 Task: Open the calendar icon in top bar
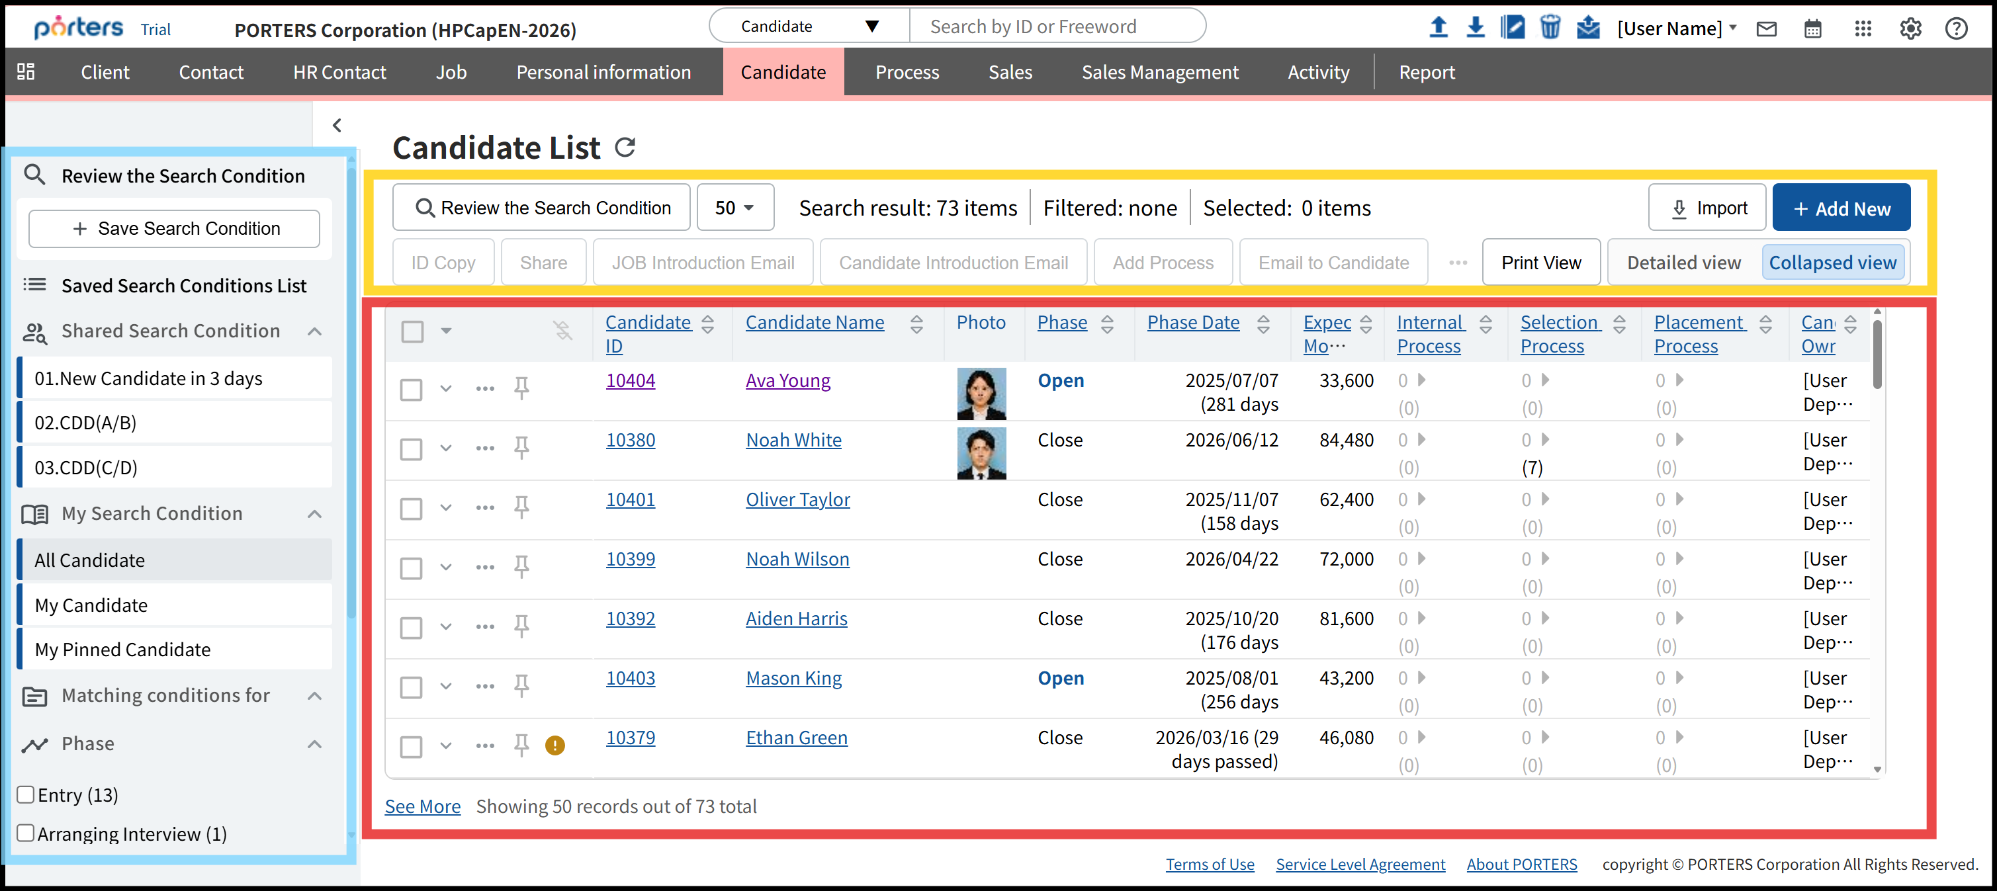(1812, 30)
